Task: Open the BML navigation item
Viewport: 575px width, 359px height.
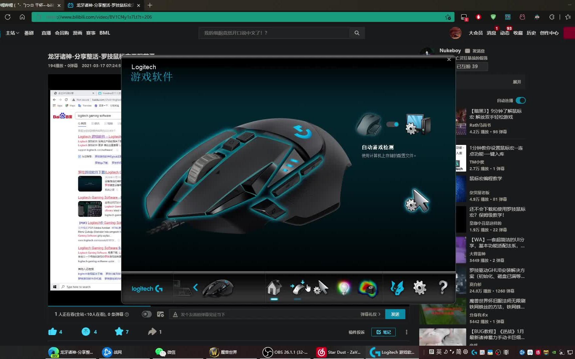Action: point(105,33)
